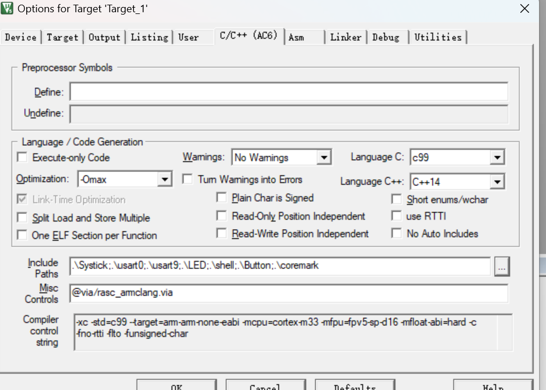Screen dimensions: 546x390
Task: Check One ELF Section per Function
Action: click(x=22, y=235)
